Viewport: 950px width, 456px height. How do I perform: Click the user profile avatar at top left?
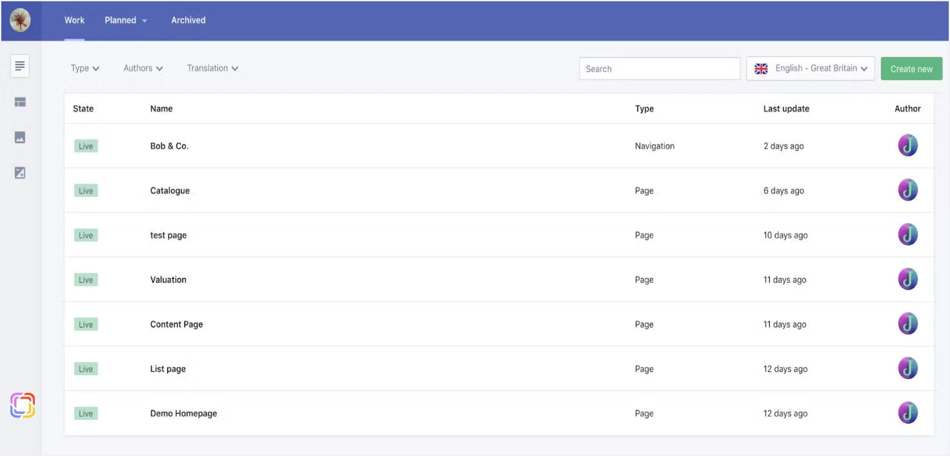point(20,20)
